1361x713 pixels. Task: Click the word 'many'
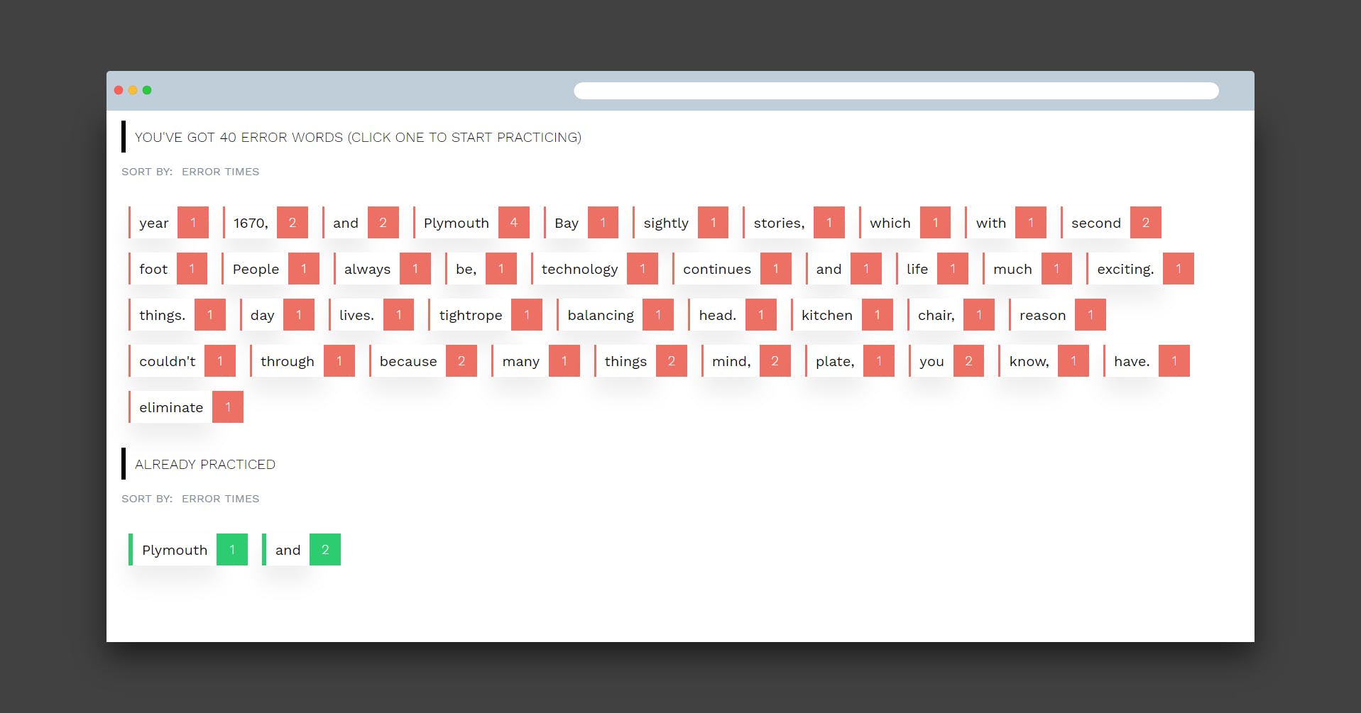tap(535, 361)
